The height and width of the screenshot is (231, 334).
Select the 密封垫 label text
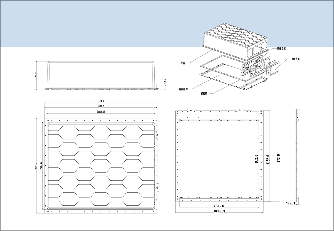(x=204, y=94)
